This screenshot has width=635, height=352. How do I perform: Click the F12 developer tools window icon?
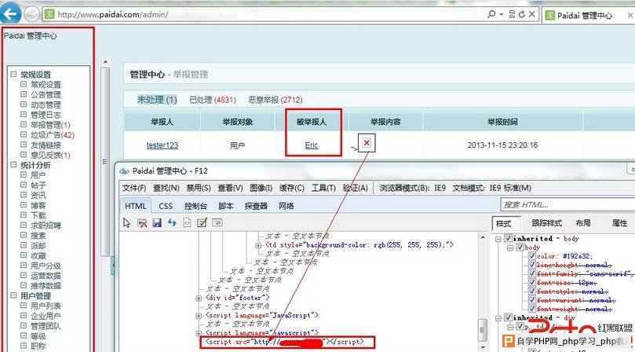pyautogui.click(x=124, y=171)
